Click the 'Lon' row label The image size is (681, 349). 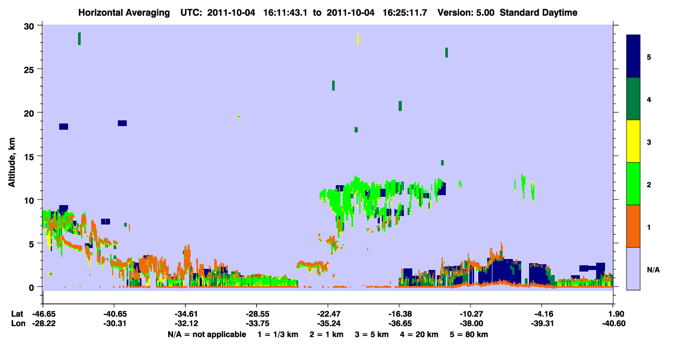click(17, 323)
